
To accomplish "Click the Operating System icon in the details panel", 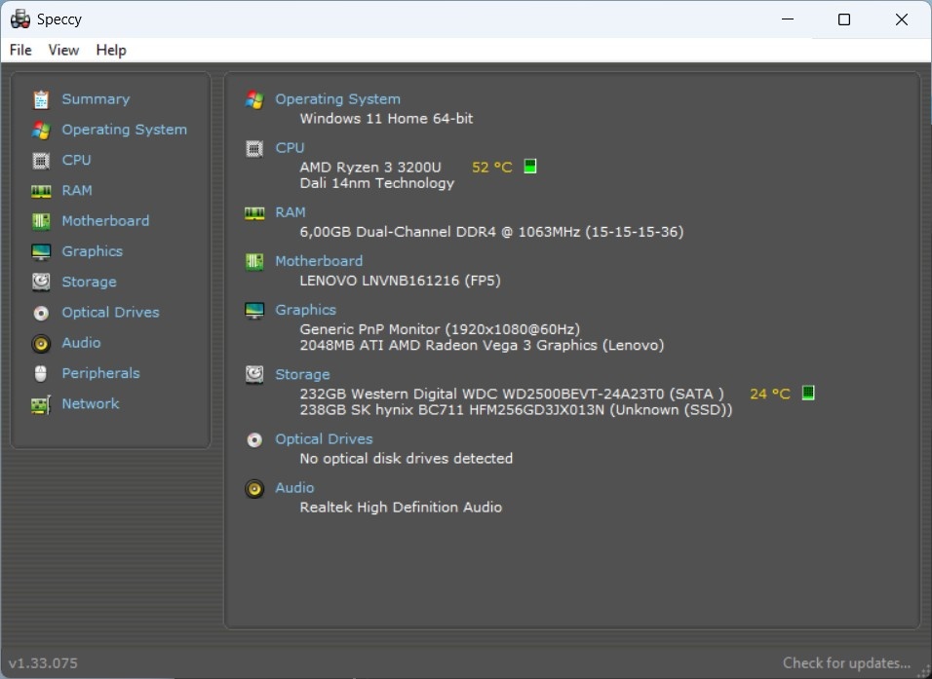I will [253, 98].
